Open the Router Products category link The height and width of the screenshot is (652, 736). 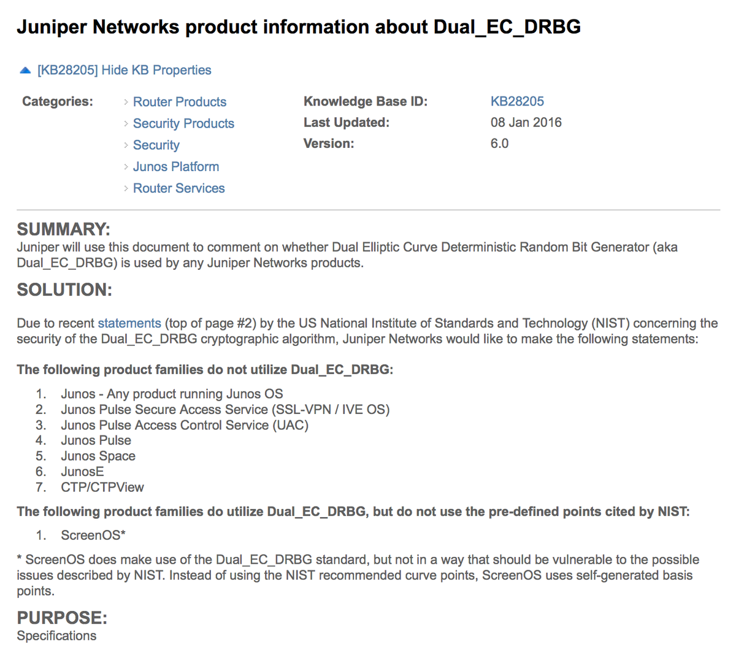180,102
